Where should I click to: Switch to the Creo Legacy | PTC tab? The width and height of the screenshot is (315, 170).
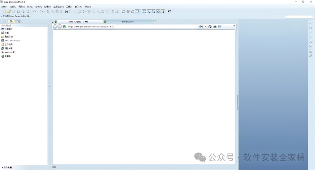[x=78, y=21]
